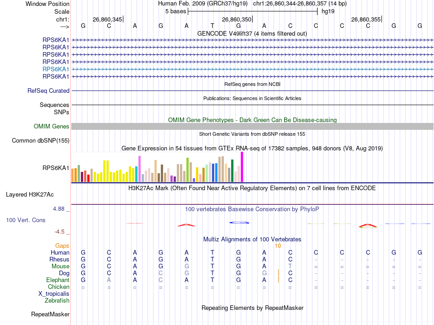Click the Layered H3K27Ac track label
Image resolution: width=434 pixels, height=325 pixels.
click(30, 195)
